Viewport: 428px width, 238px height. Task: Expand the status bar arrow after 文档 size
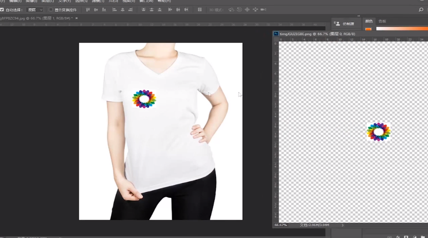click(x=343, y=225)
